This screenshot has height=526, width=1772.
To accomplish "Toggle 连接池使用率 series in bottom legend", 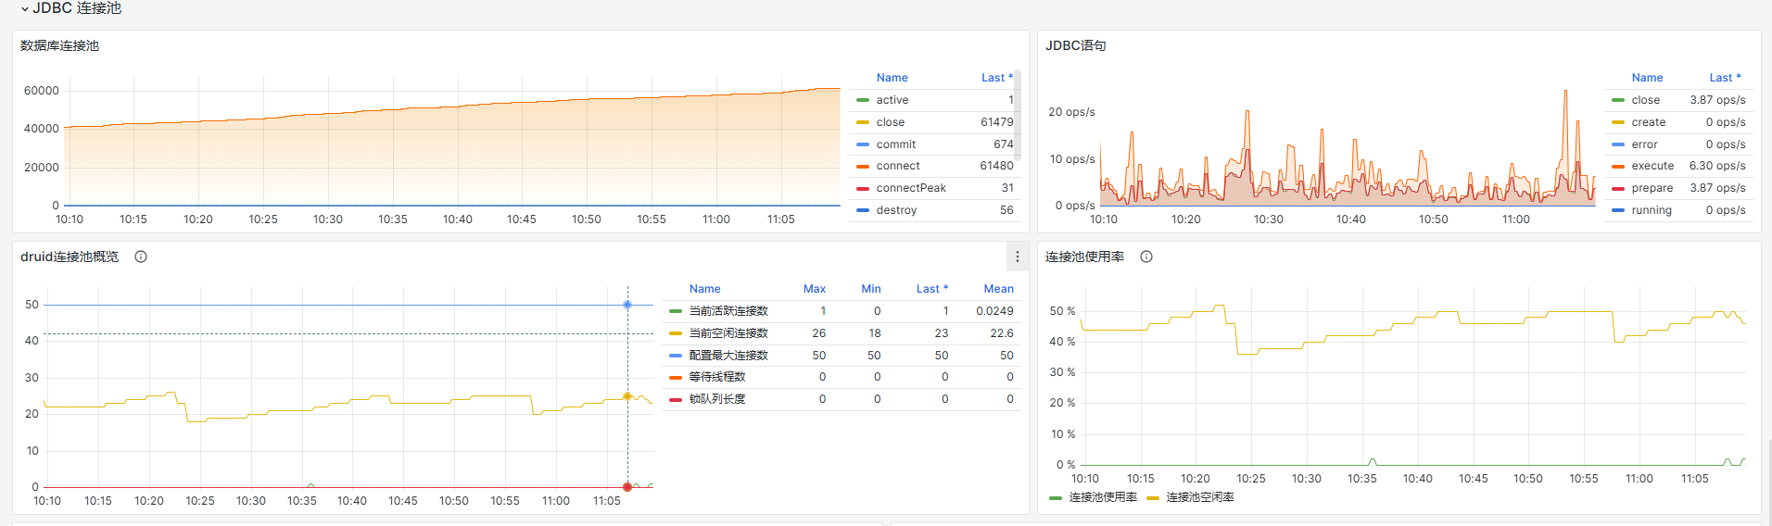I will pos(1103,497).
